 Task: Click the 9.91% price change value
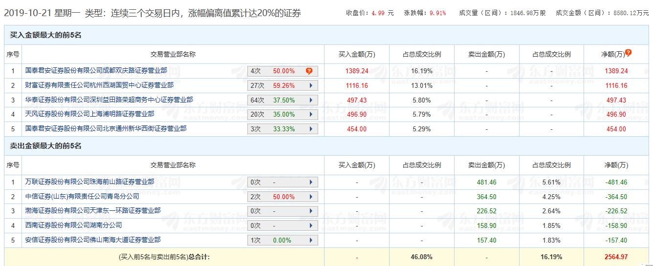point(437,13)
